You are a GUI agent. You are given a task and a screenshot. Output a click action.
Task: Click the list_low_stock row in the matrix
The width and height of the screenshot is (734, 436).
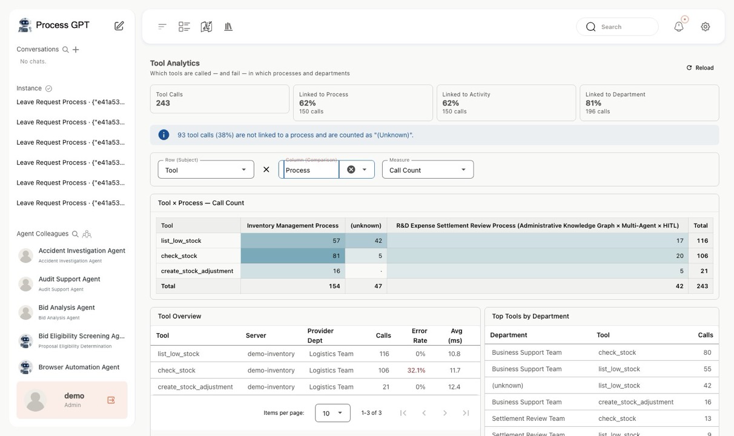point(434,240)
